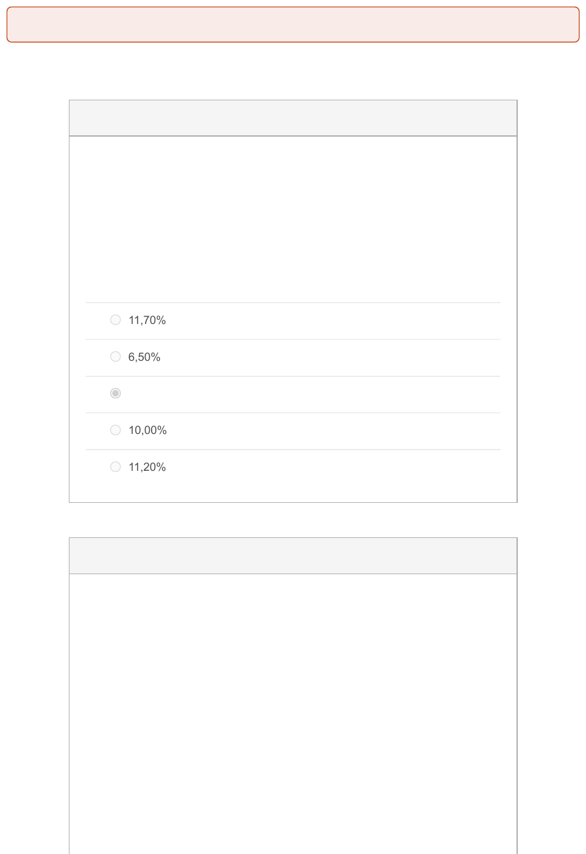Click the pale red banner at top

click(293, 25)
